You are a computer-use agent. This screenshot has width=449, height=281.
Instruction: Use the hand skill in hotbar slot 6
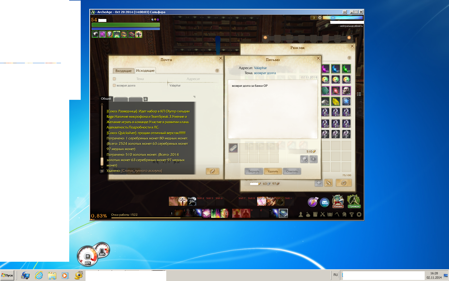click(x=225, y=213)
